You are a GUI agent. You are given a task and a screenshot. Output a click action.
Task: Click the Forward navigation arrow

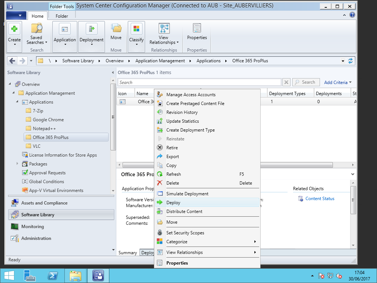(x=22, y=61)
